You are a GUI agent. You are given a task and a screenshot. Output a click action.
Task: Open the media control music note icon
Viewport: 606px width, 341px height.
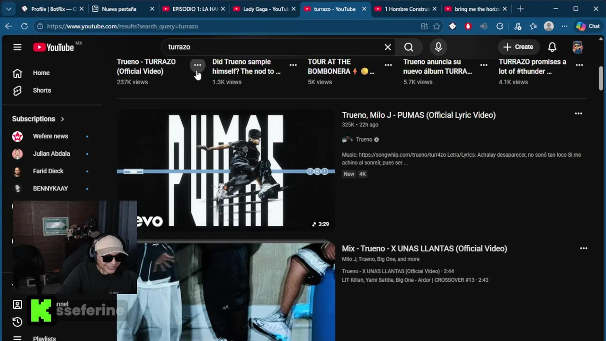[517, 26]
